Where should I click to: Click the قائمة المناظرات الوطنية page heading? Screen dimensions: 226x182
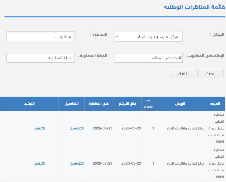pos(194,7)
